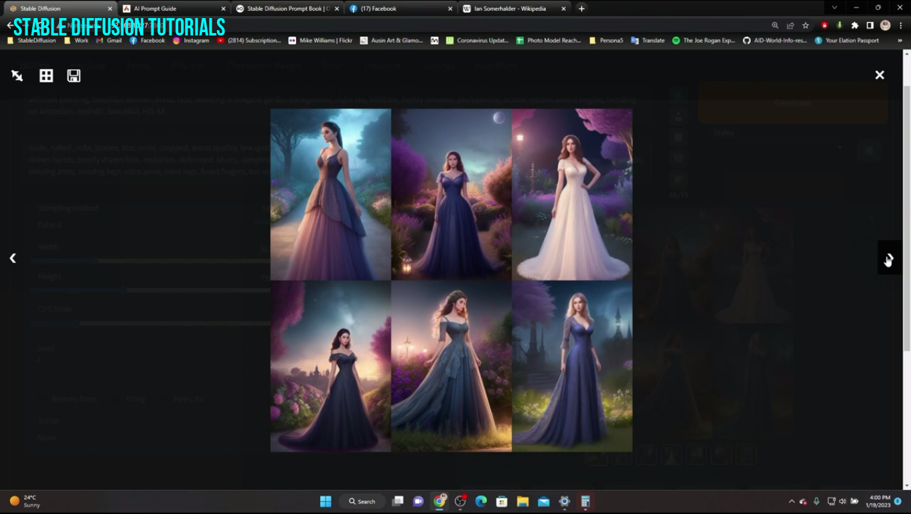This screenshot has width=911, height=514.
Task: Expand the system tray hidden icons
Action: (791, 501)
